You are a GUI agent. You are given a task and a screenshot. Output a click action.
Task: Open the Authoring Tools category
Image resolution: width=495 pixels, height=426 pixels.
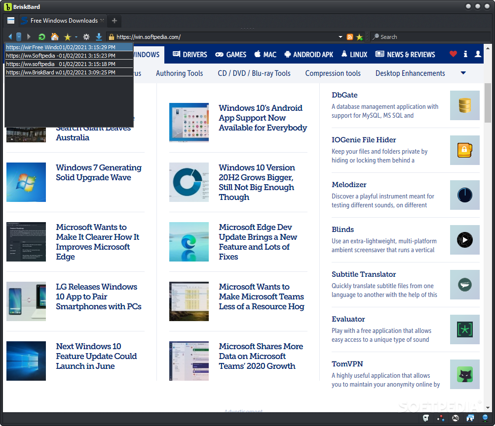[179, 73]
